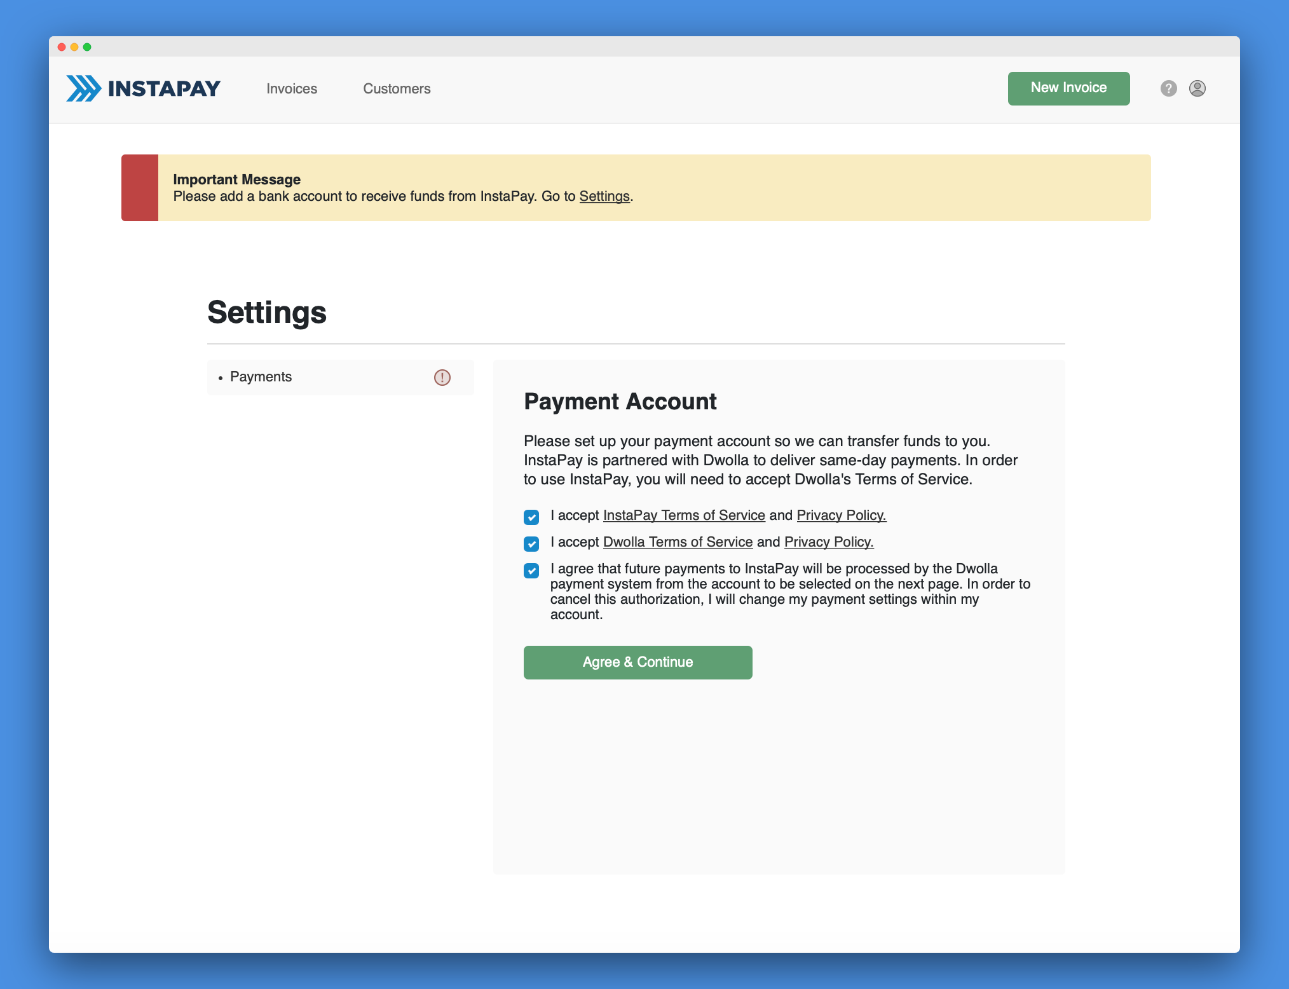The image size is (1289, 989).
Task: Click the Payments warning alert icon
Action: coord(442,378)
